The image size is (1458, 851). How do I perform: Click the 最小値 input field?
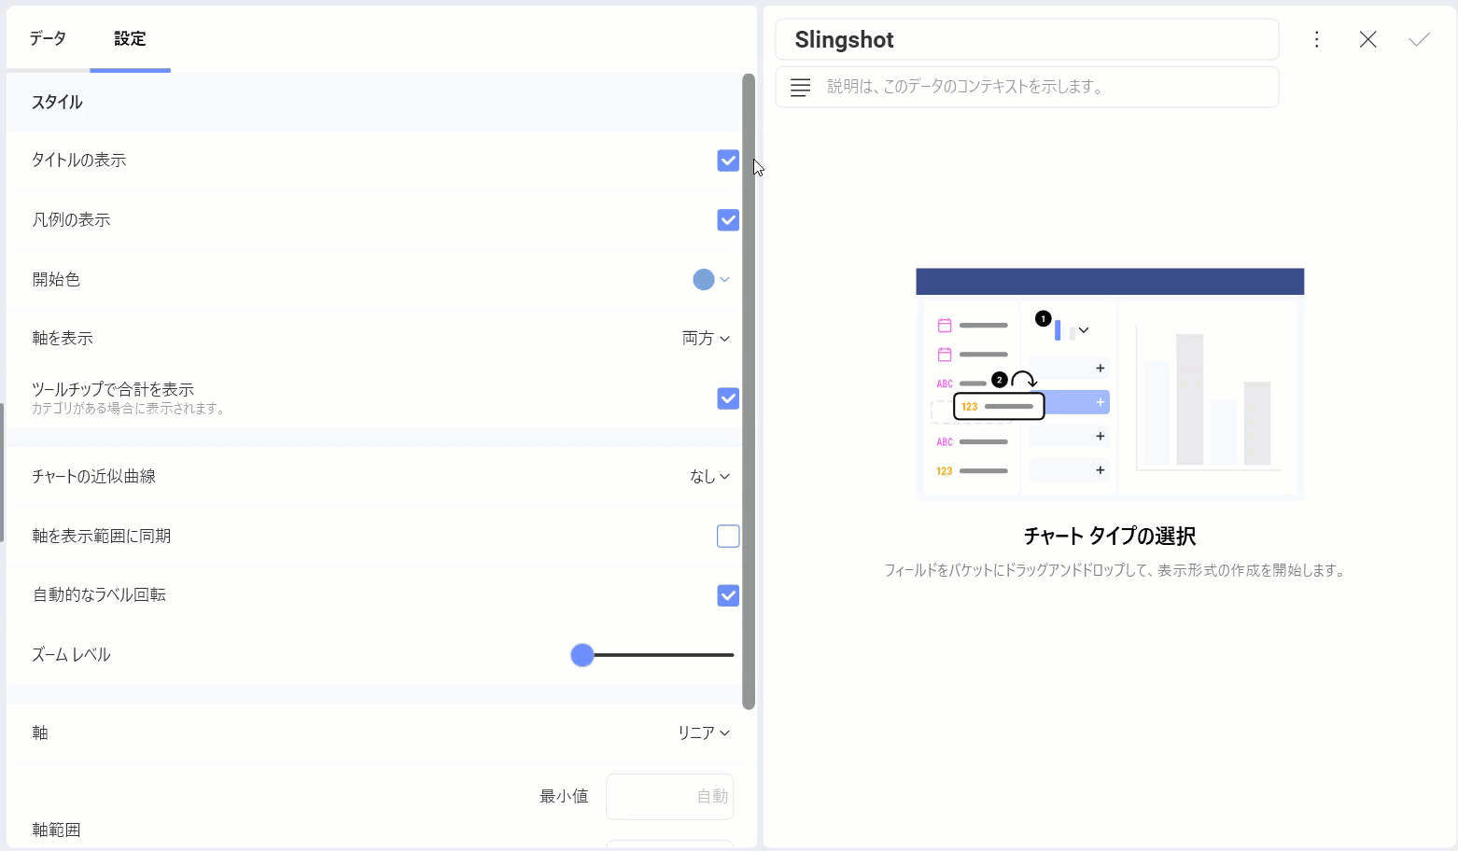click(669, 796)
